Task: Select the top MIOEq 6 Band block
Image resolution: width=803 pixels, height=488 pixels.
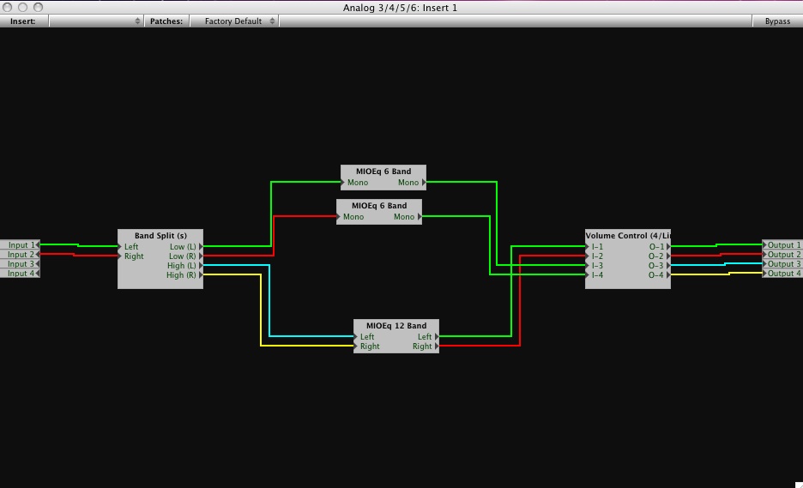Action: [x=383, y=172]
